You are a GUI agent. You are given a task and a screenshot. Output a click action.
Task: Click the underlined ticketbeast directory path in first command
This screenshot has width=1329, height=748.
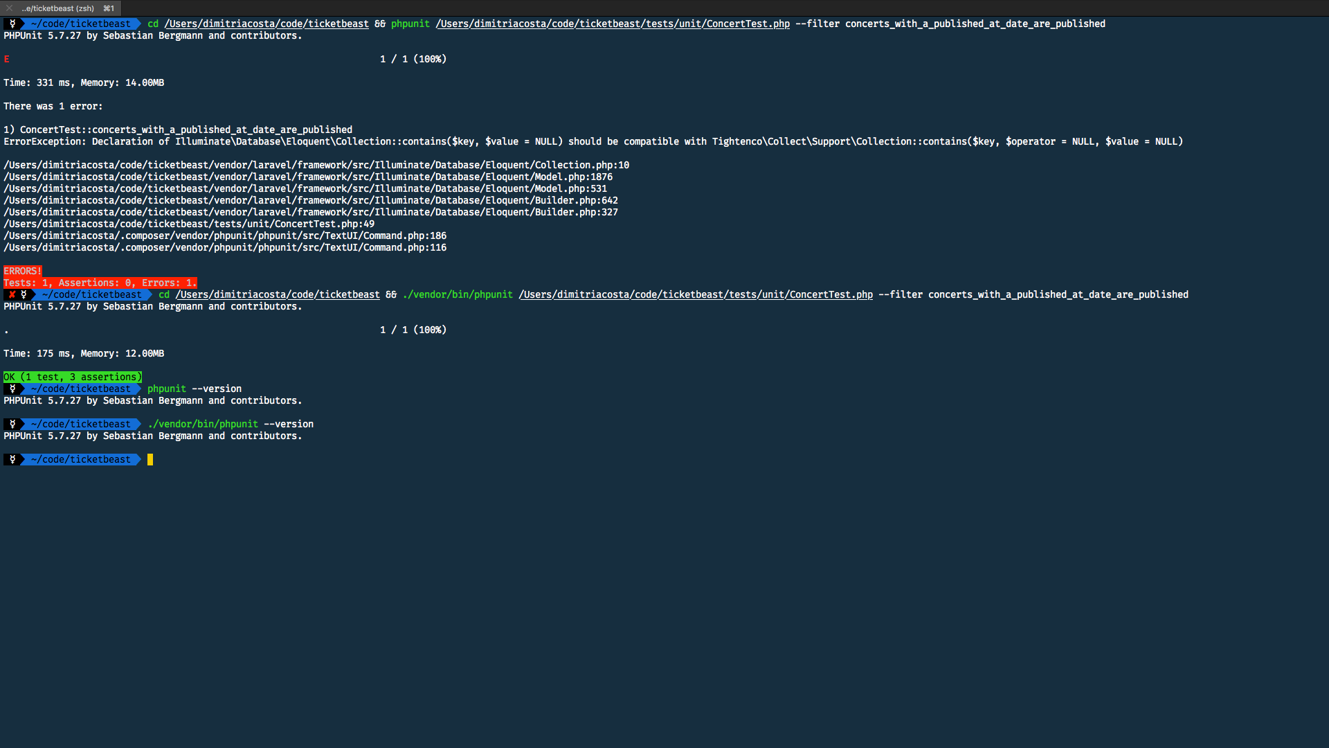[266, 24]
